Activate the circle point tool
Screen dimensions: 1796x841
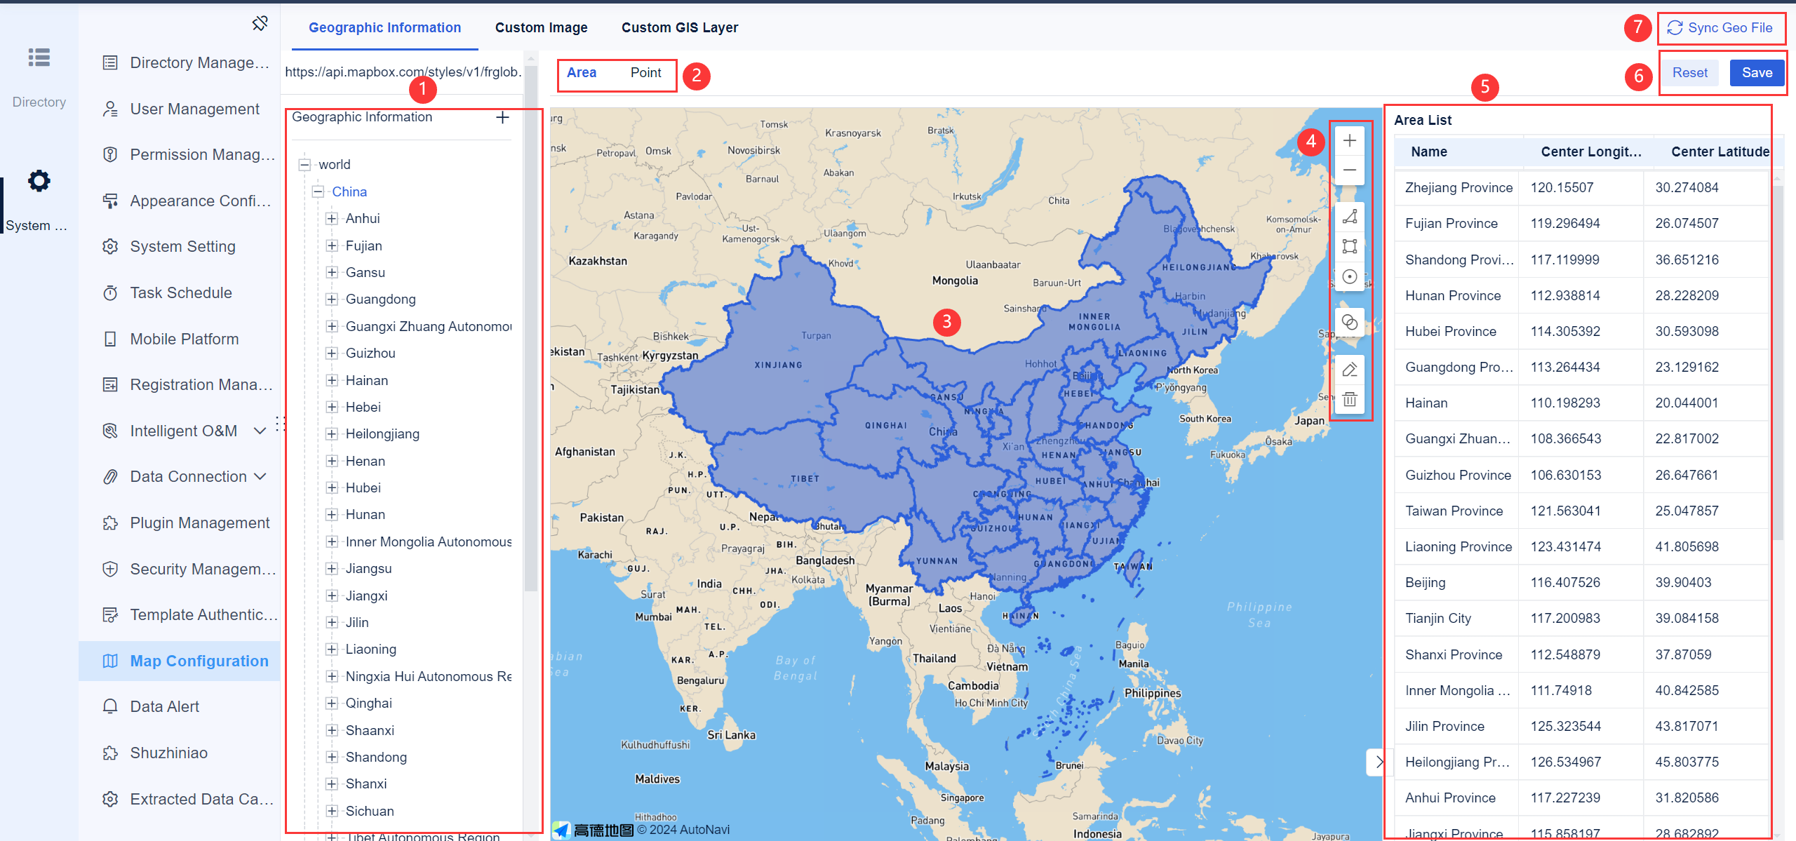[x=1349, y=276]
